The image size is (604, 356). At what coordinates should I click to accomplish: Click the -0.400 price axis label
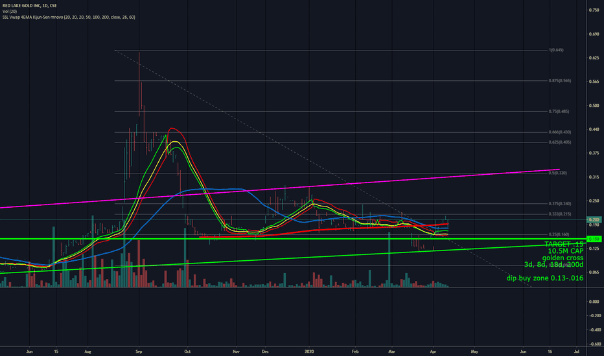594,330
